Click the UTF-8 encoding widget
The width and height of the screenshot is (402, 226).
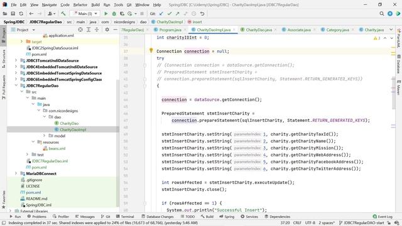(310, 223)
